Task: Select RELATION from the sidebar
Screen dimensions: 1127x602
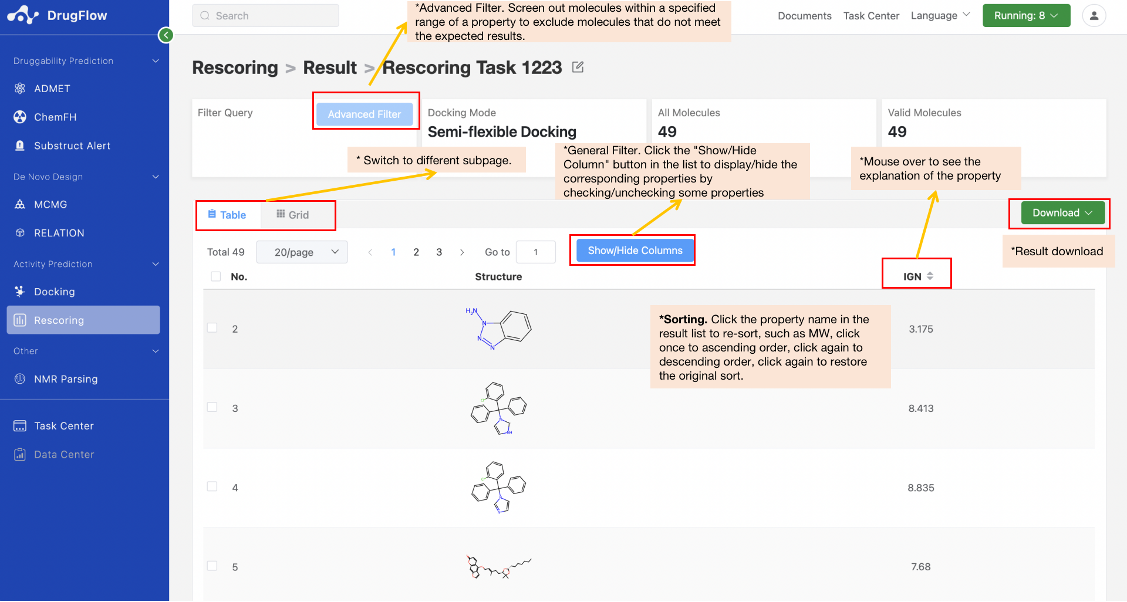Action: [59, 232]
